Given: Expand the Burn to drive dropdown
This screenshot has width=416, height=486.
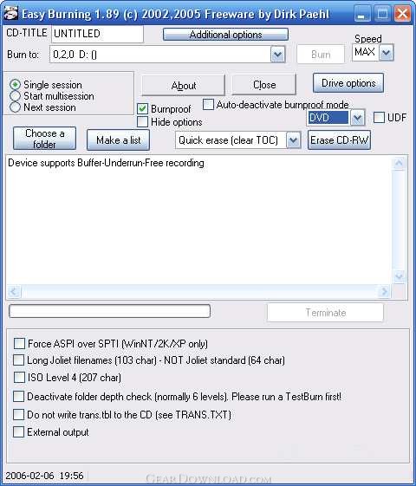Looking at the screenshot, I should pyautogui.click(x=277, y=55).
